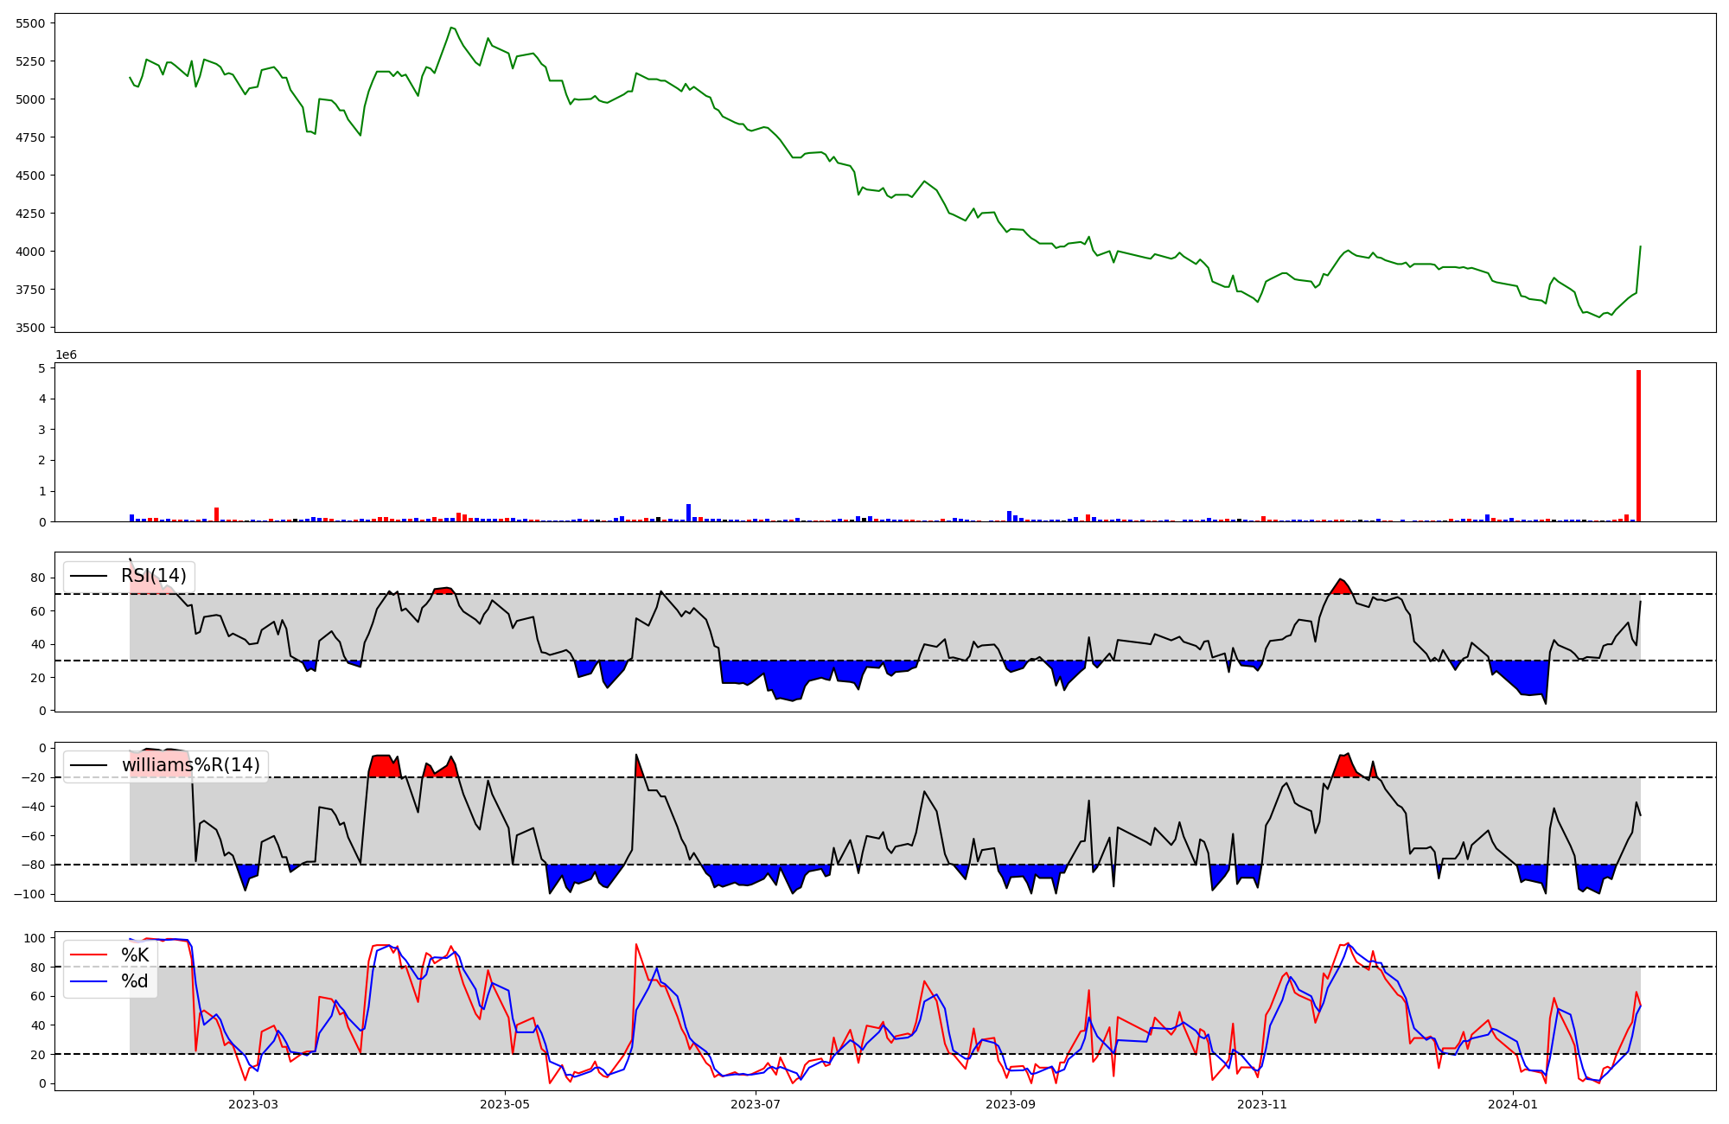Click the blue %d legend line swatch
The image size is (1729, 1124).
(89, 981)
